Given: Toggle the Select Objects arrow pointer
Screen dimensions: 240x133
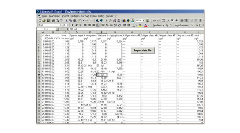Looking at the screenshot, I should 167,25.
